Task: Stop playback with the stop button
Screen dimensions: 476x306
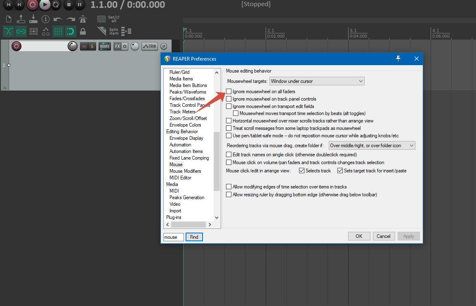Action: coord(68,4)
